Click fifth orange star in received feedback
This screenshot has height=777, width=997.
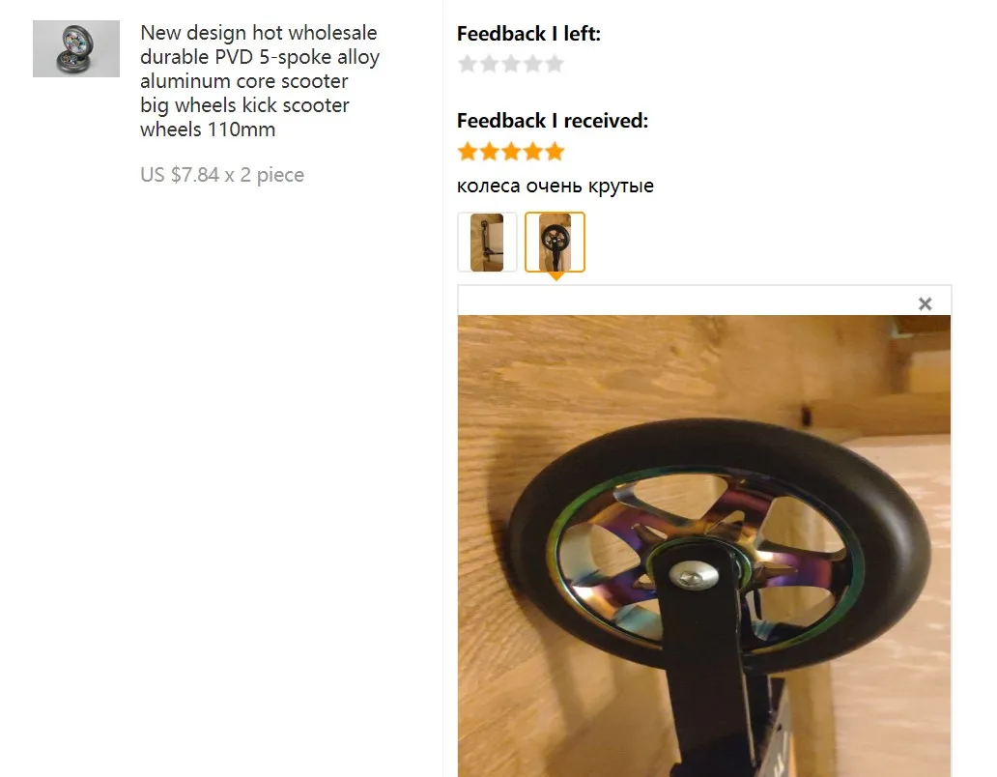[x=555, y=152]
